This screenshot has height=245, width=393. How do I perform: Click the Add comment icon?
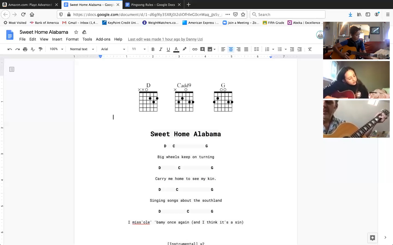coord(202,49)
